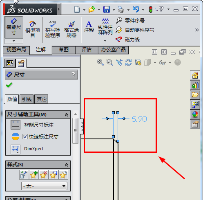Screen dimensions: 203x200
Task: Click the Delete style star icon
Action: click(x=44, y=175)
